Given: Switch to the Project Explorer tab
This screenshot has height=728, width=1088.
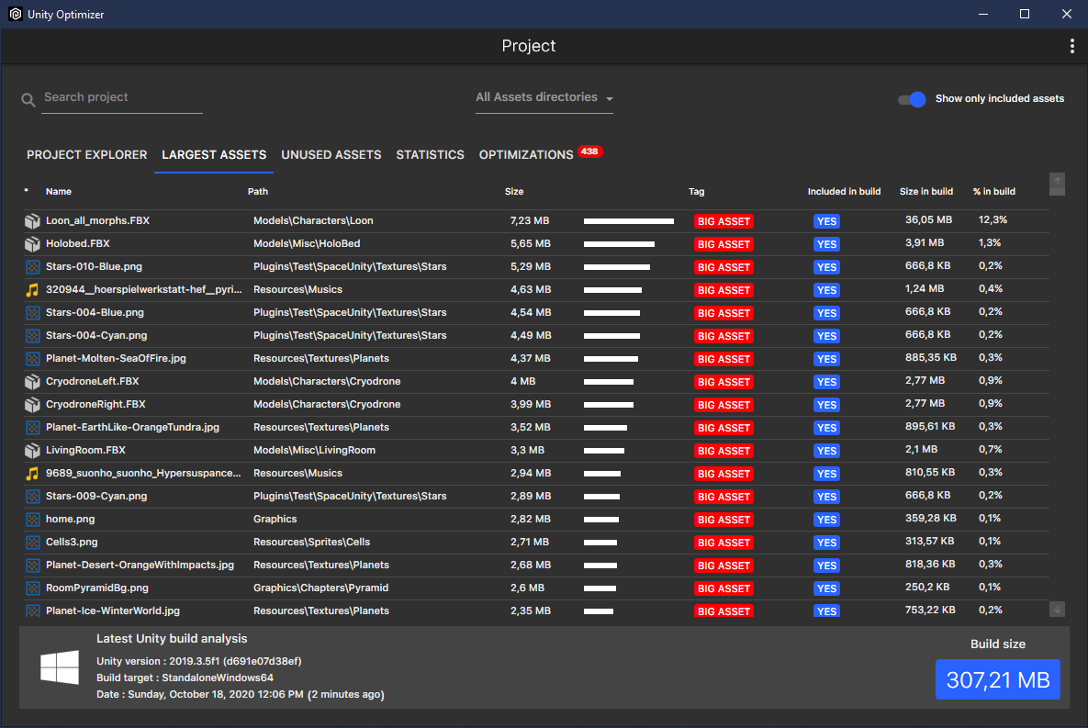Looking at the screenshot, I should pos(86,155).
